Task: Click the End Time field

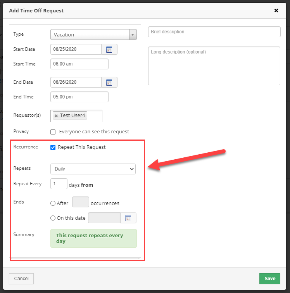Action: pos(79,97)
